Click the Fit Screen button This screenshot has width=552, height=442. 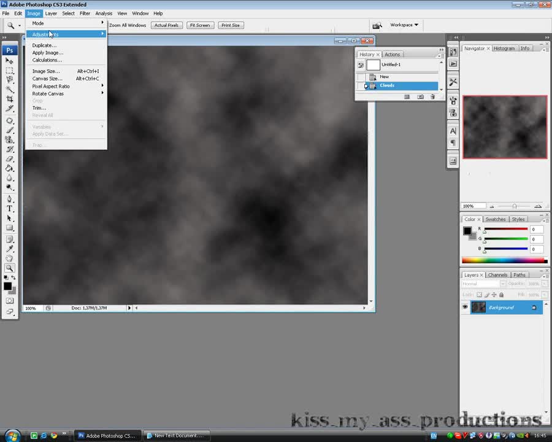click(x=200, y=25)
